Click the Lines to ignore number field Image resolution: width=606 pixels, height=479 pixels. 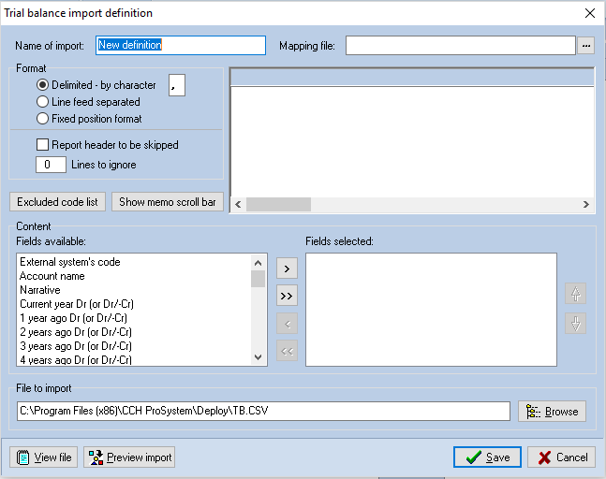coord(51,165)
